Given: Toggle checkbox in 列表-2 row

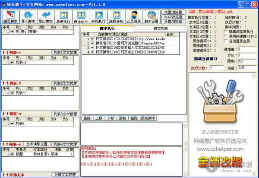Looking at the screenshot, I should pyautogui.click(x=12, y=62).
